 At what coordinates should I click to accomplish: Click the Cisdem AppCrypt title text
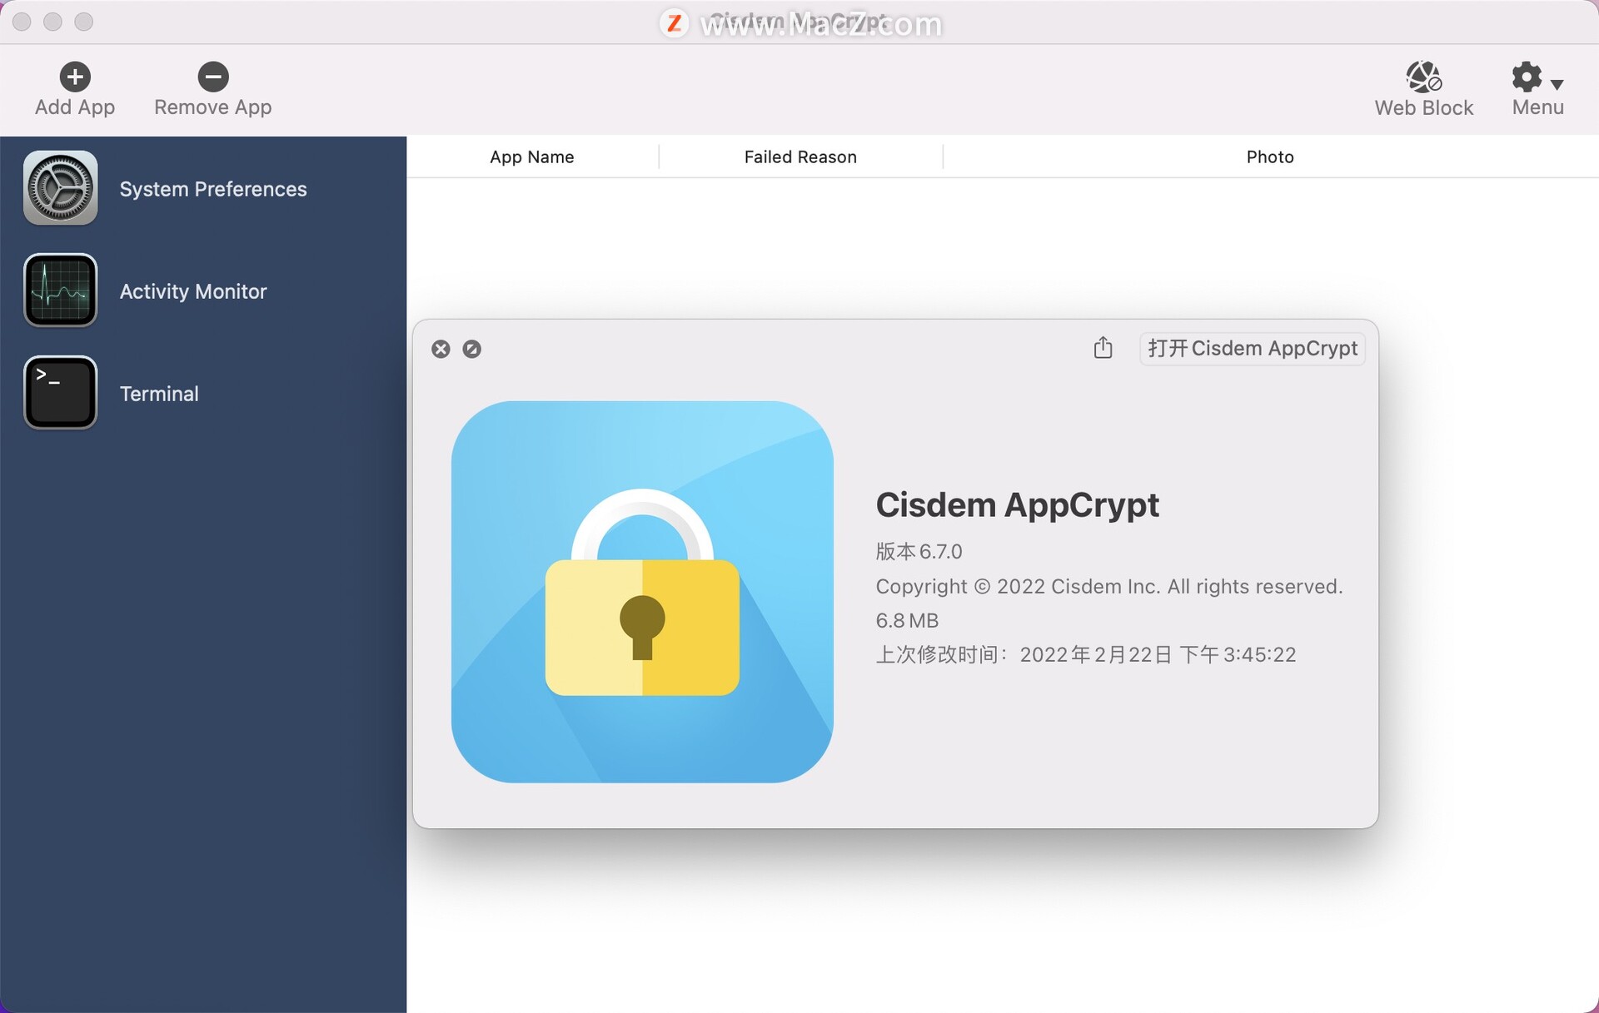point(1017,504)
